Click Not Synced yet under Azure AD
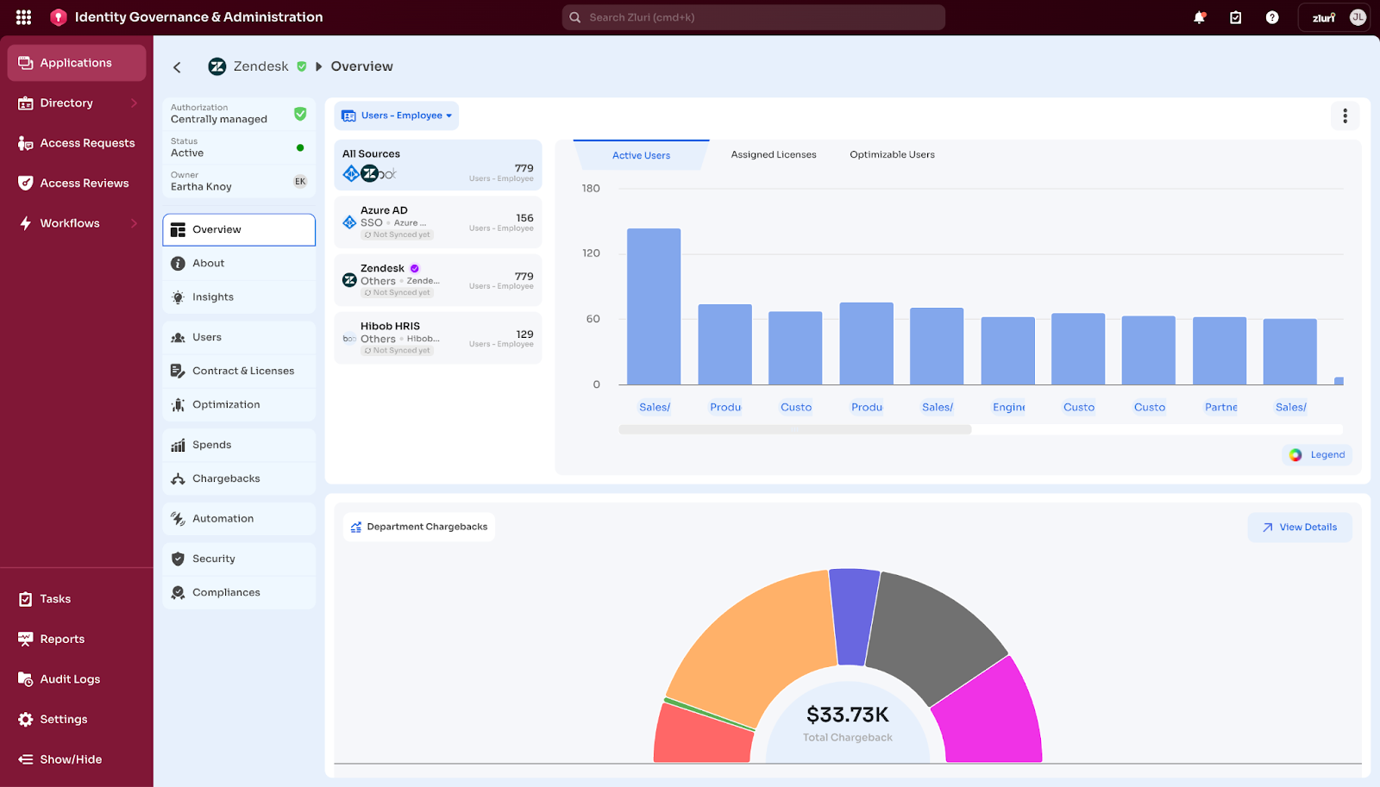 coord(398,234)
